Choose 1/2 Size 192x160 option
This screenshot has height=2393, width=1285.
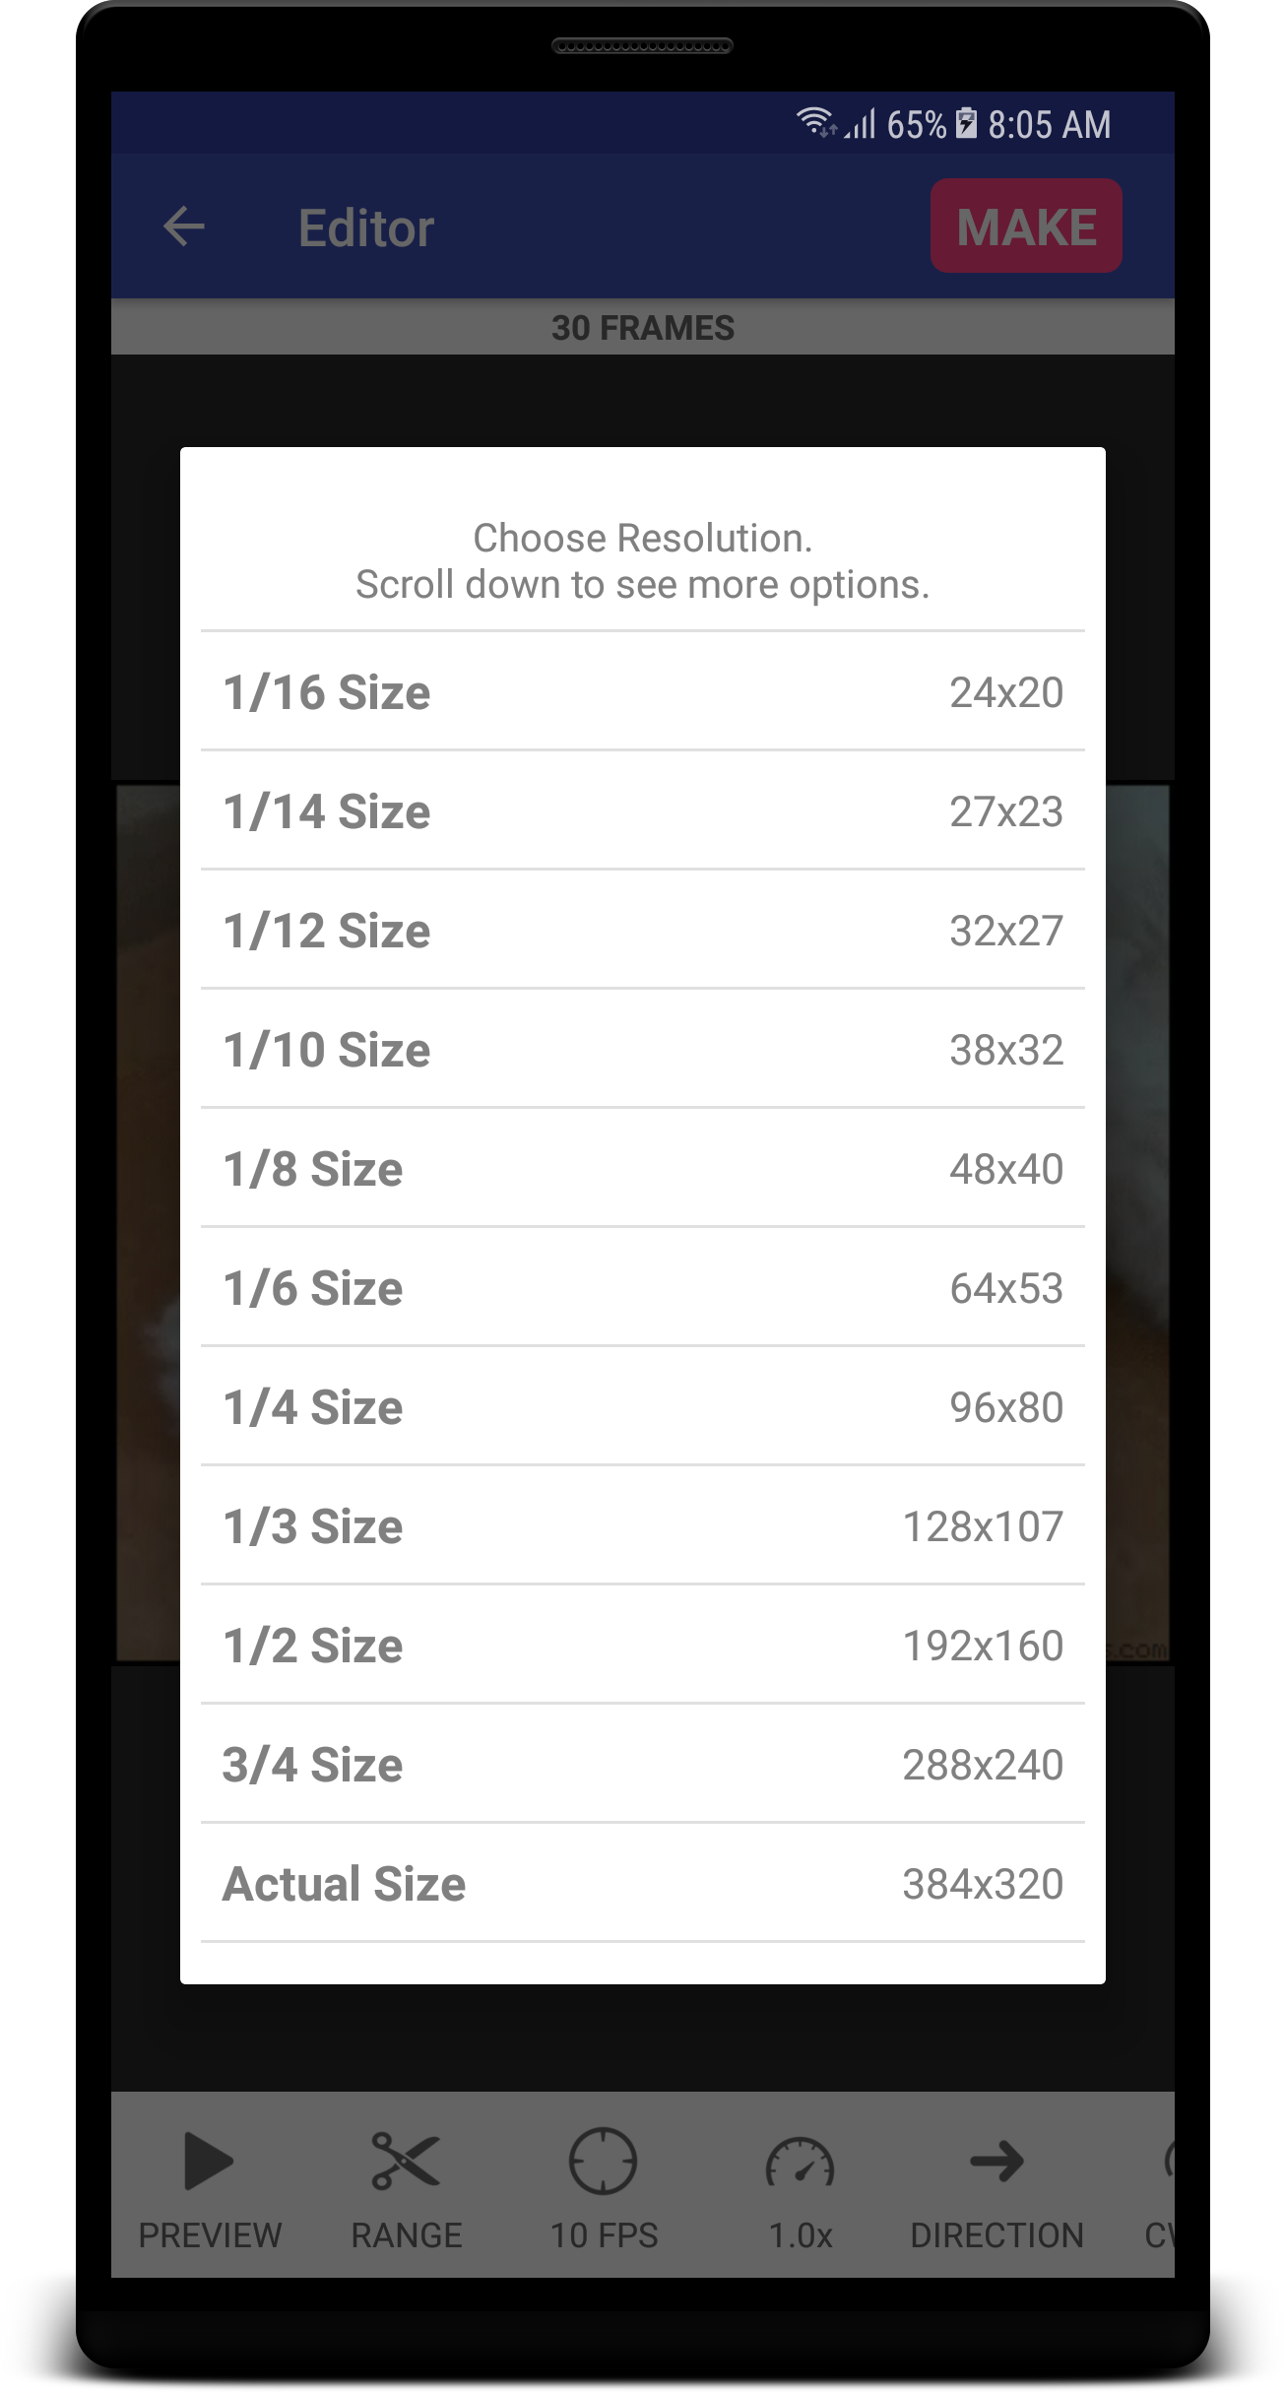(x=643, y=1646)
